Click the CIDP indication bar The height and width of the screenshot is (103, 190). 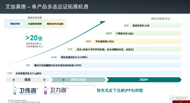[x=107, y=65]
